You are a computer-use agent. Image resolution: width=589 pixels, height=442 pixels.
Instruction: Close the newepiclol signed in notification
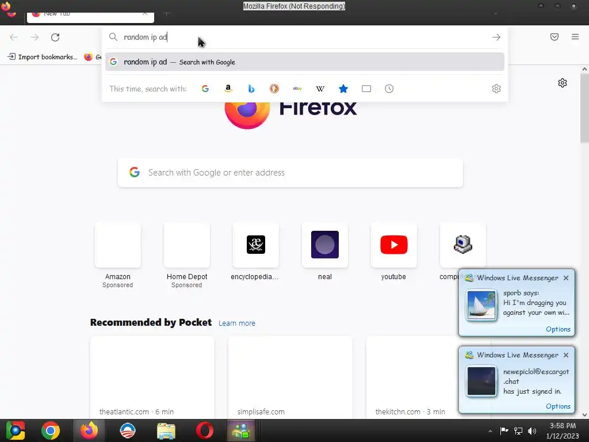point(566,355)
